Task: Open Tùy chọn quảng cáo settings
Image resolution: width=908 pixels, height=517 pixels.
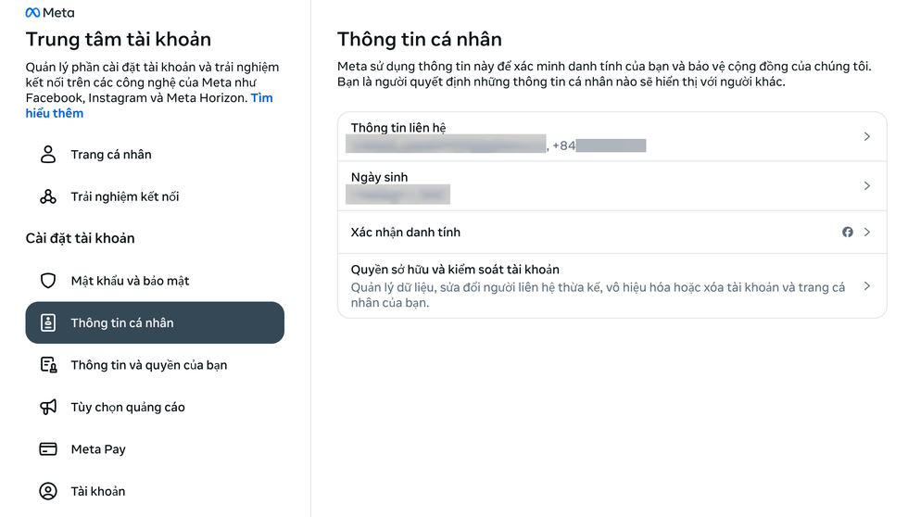Action: pos(128,408)
